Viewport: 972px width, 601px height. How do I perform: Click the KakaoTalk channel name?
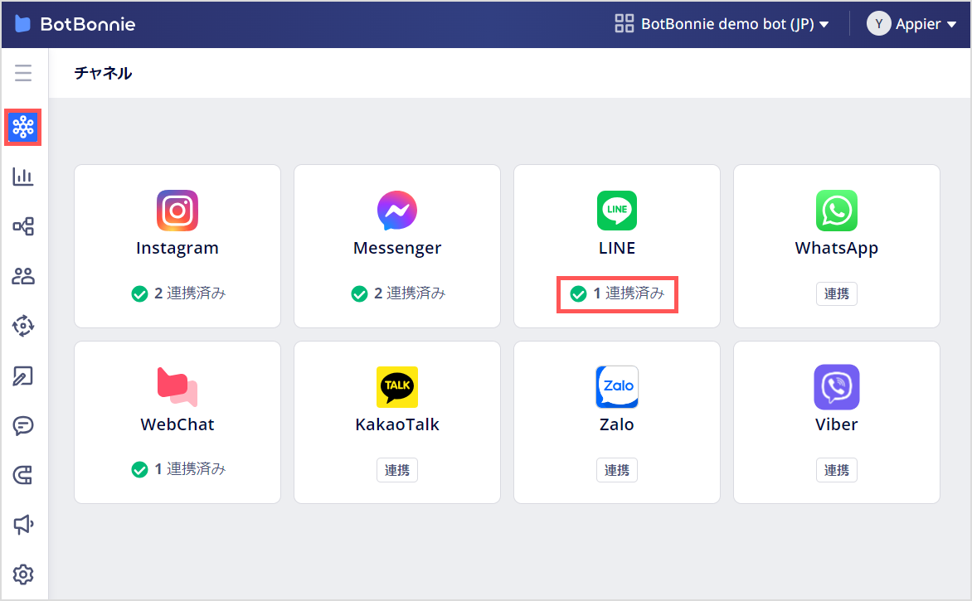396,424
